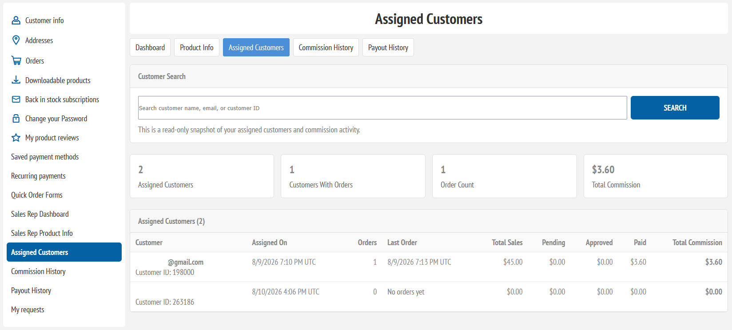
Task: Click the Customer Search panel heading
Action: click(x=162, y=76)
